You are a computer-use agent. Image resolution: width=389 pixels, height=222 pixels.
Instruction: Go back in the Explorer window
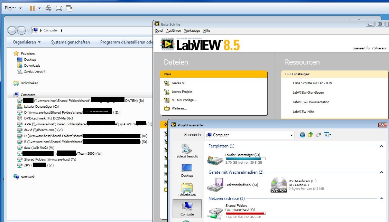[x=12, y=30]
